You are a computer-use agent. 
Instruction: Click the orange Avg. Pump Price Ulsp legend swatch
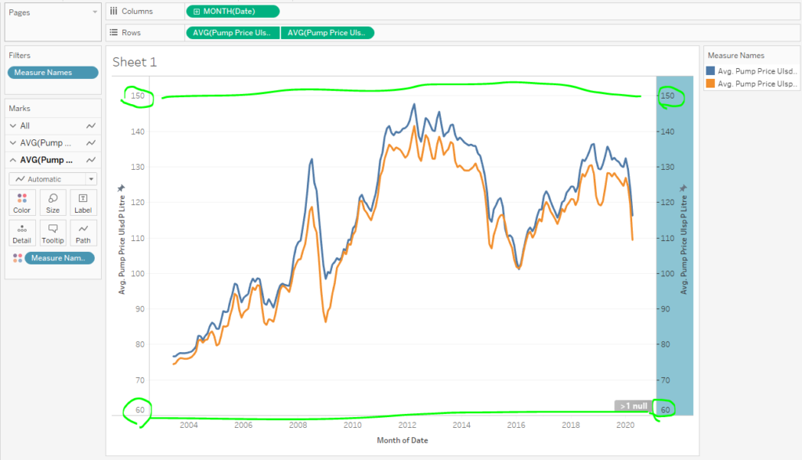[x=710, y=83]
